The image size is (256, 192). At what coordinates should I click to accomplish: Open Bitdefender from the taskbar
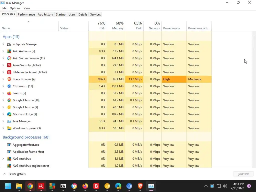point(96,186)
